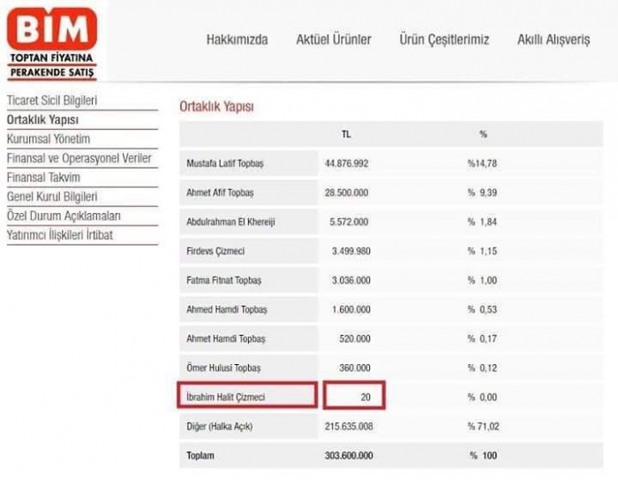Click the highlighted value 20 cell
Image resolution: width=618 pixels, height=486 pixels.
pyautogui.click(x=354, y=398)
